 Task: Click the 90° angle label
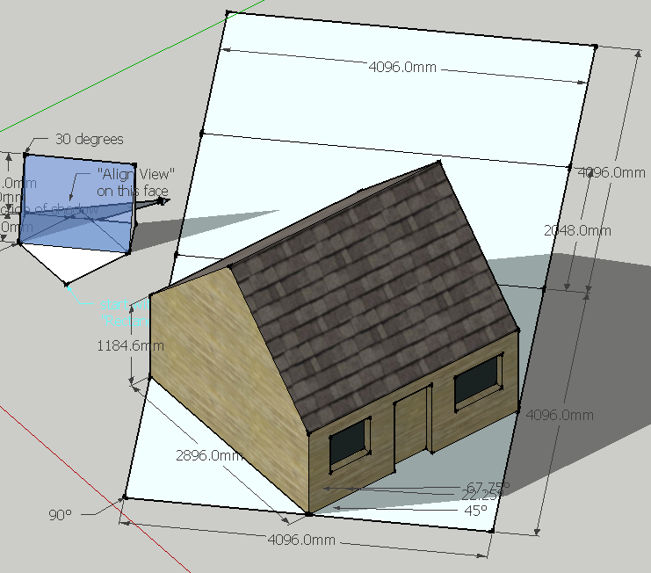[x=60, y=515]
